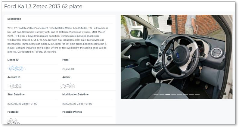Select the second carousel indicator dash
The image size is (239, 128).
click(x=162, y=95)
